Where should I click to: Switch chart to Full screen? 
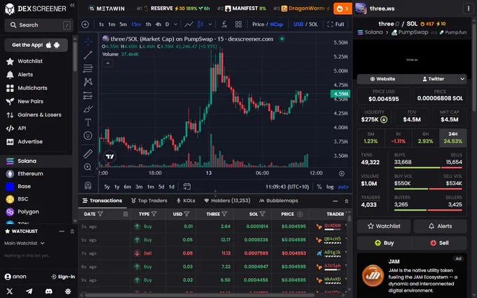[336, 25]
